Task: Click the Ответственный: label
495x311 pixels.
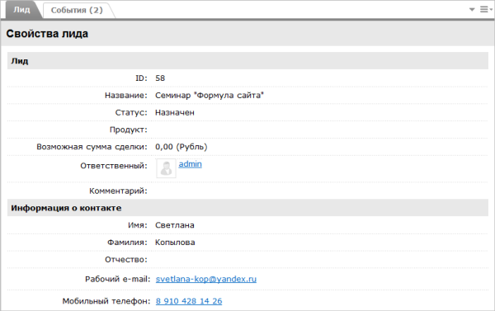Action: 114,166
